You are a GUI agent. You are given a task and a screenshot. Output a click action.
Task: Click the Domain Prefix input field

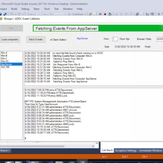[x=160, y=39]
